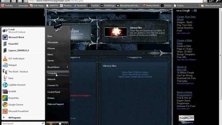Open Help and Support
The height and width of the screenshot is (125, 222).
tap(55, 104)
